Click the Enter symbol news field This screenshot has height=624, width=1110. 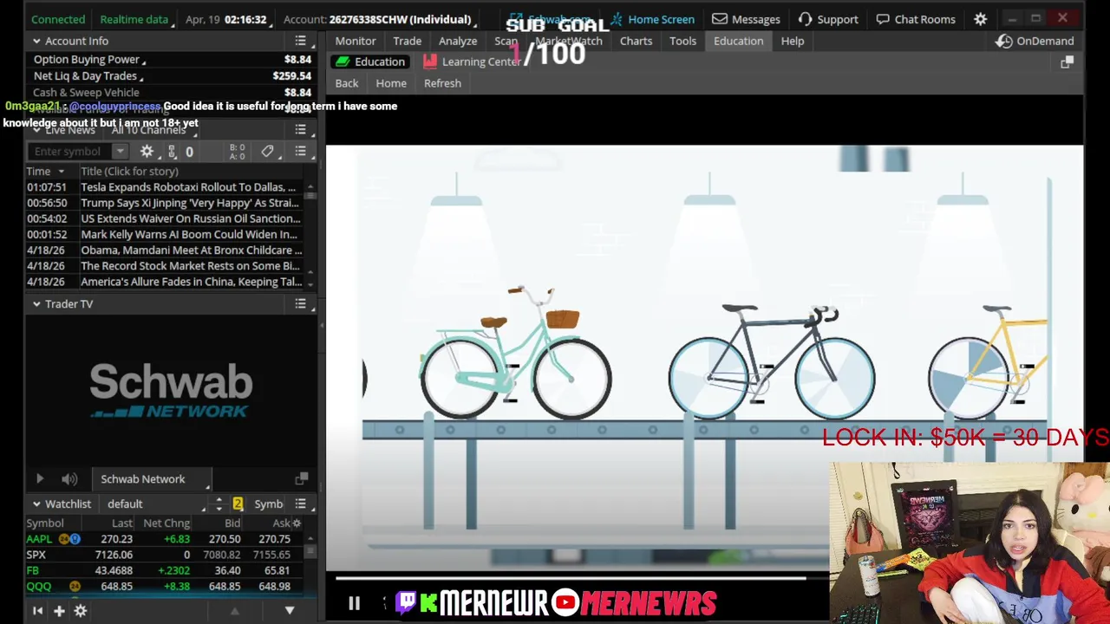click(69, 152)
